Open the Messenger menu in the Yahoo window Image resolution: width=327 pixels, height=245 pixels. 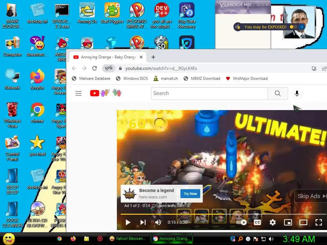point(226,11)
